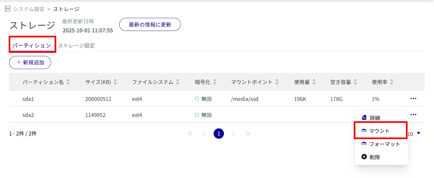This screenshot has width=434, height=178.
Task: Switch to the ストレージ設定 tab
Action: (76, 45)
